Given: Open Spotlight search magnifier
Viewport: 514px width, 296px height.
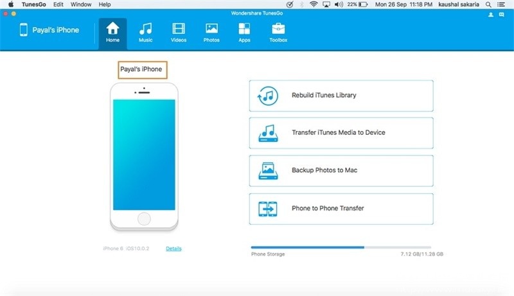Looking at the screenshot, I should coord(488,4).
